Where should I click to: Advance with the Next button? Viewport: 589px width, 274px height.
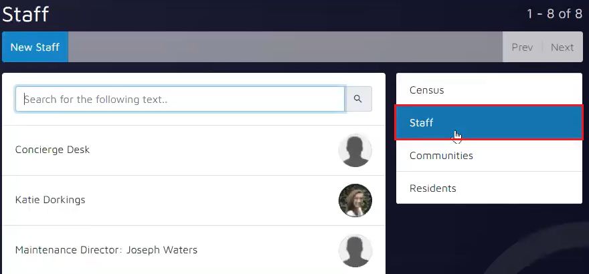(562, 47)
